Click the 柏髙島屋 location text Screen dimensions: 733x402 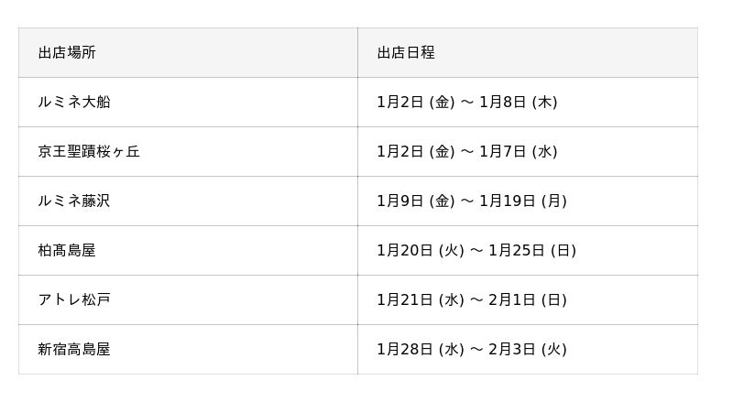point(67,250)
